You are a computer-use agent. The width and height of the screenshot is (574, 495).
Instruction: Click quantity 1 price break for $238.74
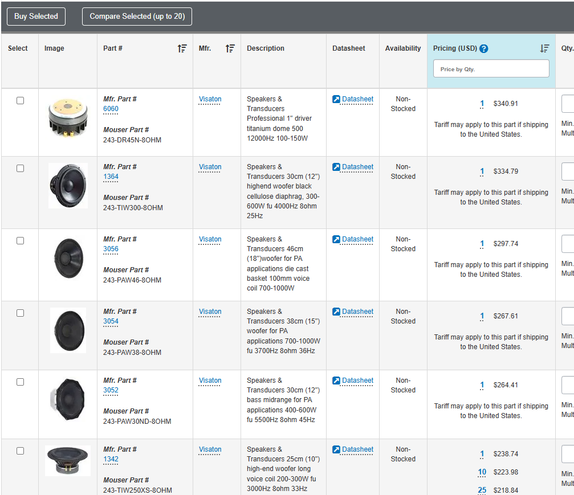point(482,454)
